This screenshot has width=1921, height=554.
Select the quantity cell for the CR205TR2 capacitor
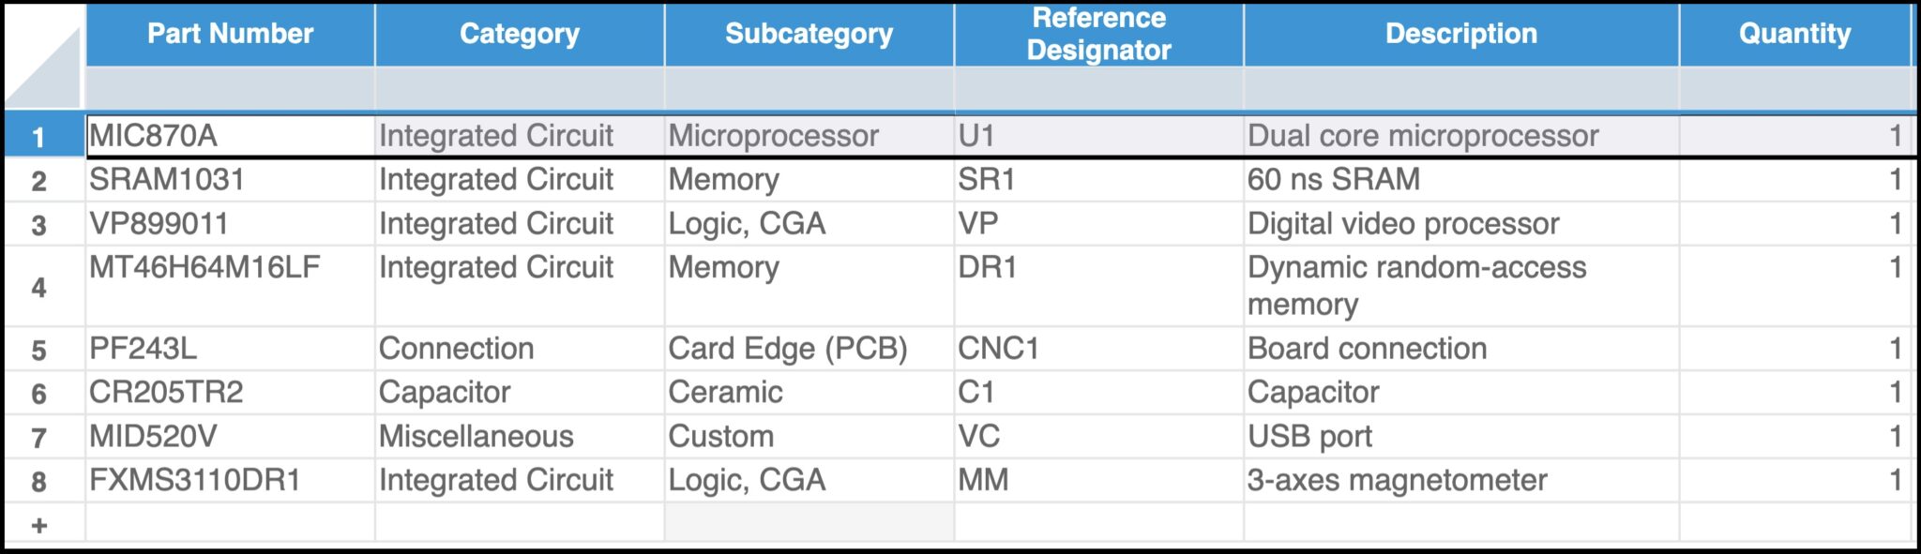1793,392
